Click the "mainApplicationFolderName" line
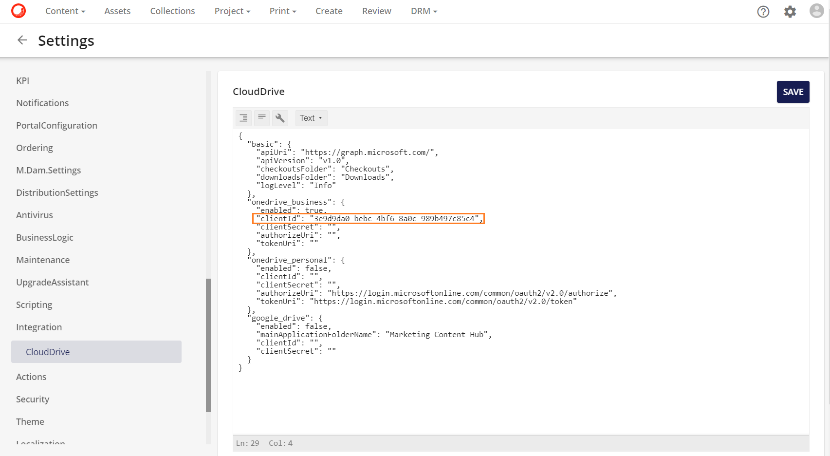830x456 pixels. click(x=374, y=335)
